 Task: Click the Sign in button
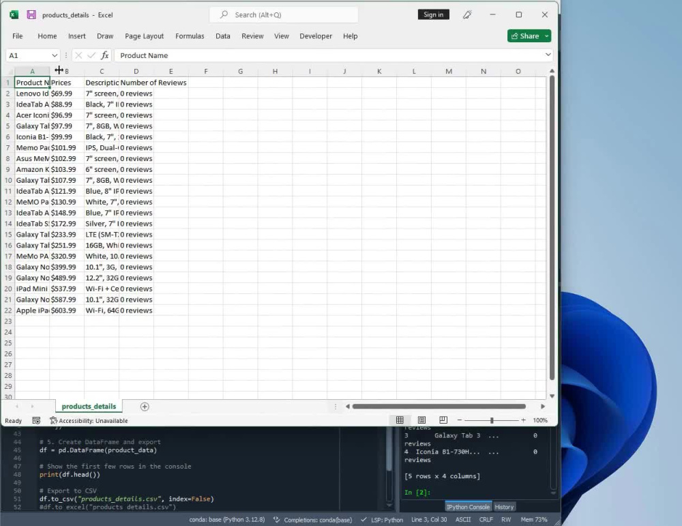[x=433, y=15]
